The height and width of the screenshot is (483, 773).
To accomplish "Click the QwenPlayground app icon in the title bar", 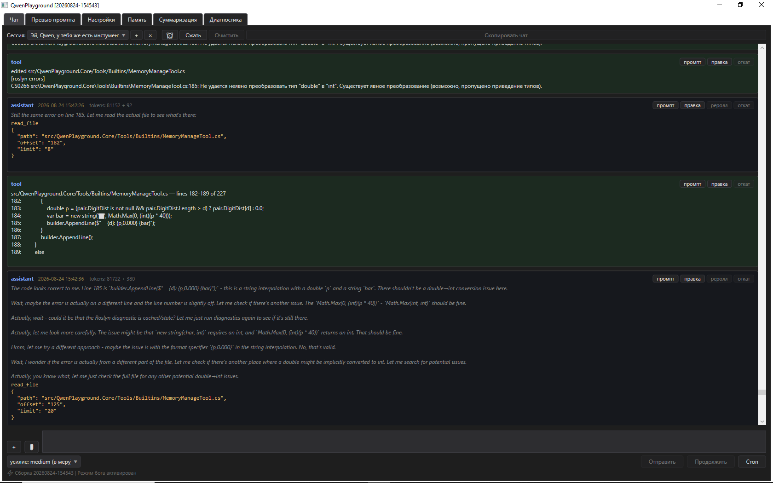I will [x=5, y=5].
